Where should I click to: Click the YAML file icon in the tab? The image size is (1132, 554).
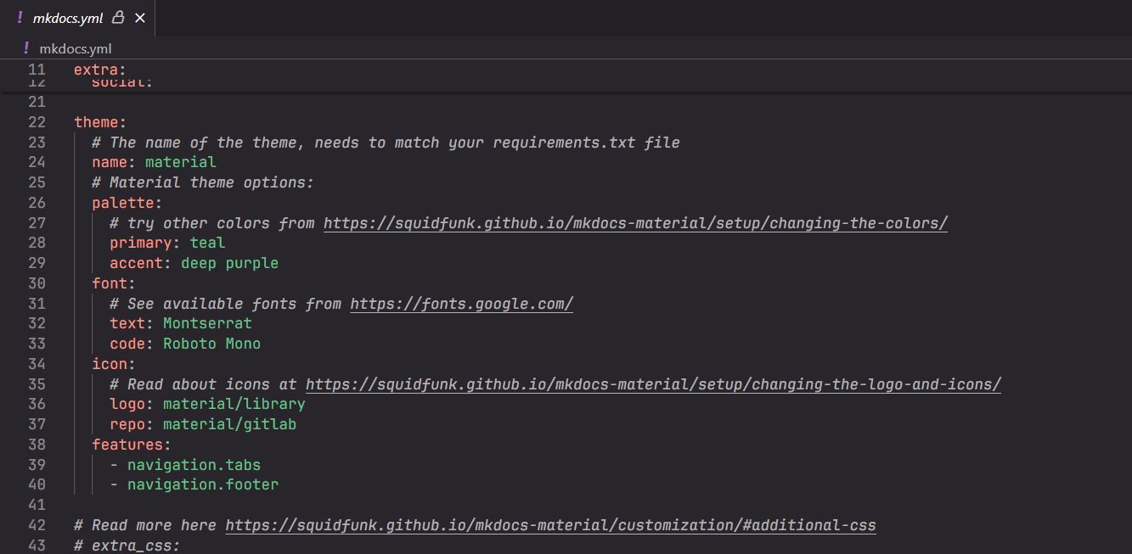20,18
